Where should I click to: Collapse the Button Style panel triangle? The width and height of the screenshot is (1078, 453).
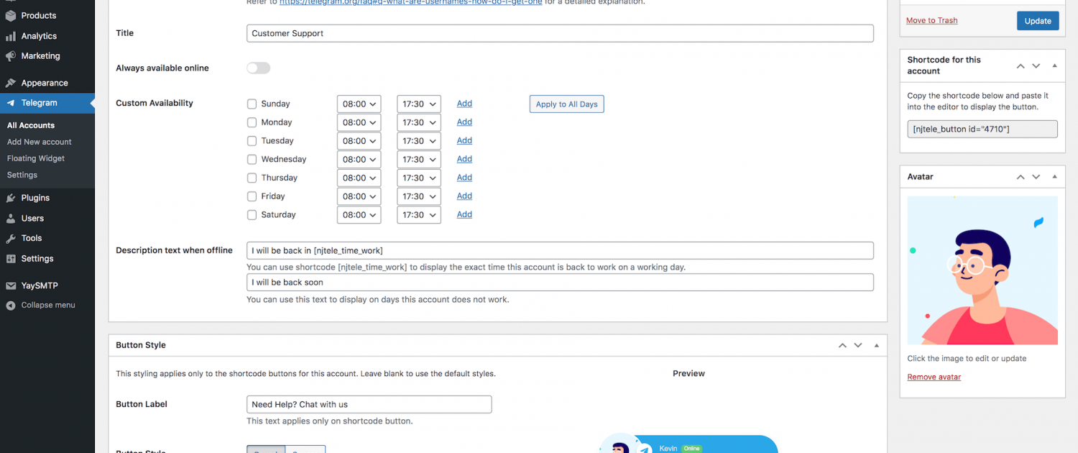click(876, 345)
